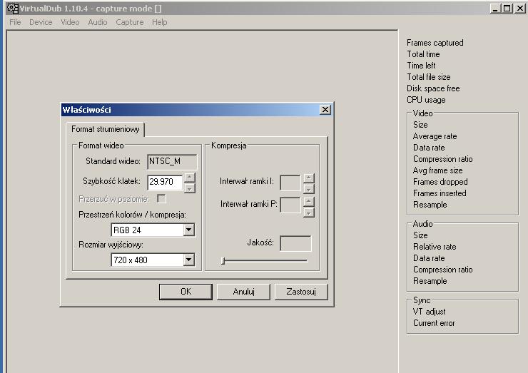Open the RGB 24 color space dropdown
528x373 pixels.
coord(188,230)
